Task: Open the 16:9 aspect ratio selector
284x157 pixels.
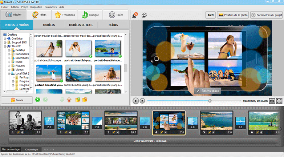Action: (210, 15)
